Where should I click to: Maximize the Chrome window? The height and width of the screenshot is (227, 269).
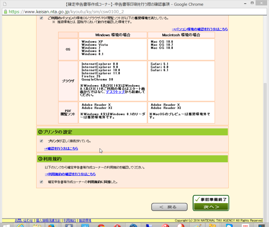click(252, 3)
